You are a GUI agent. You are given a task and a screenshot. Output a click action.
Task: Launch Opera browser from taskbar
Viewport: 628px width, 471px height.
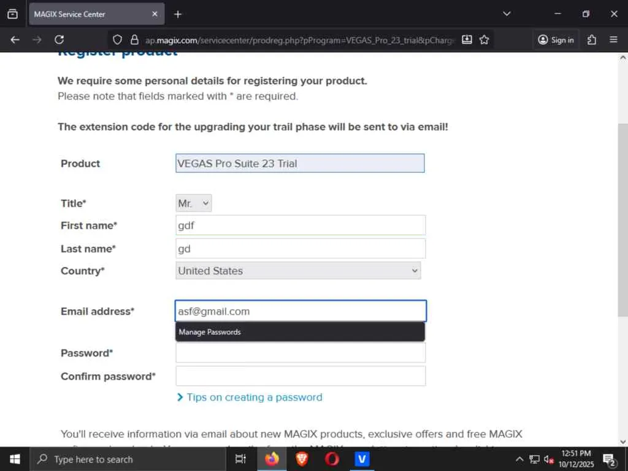[x=332, y=459]
